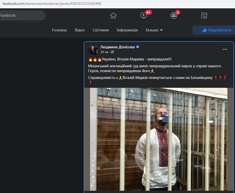Viewport: 235px width, 193px height.
Task: Click the globe audience icon next to the timestamp
Action: coord(112,52)
